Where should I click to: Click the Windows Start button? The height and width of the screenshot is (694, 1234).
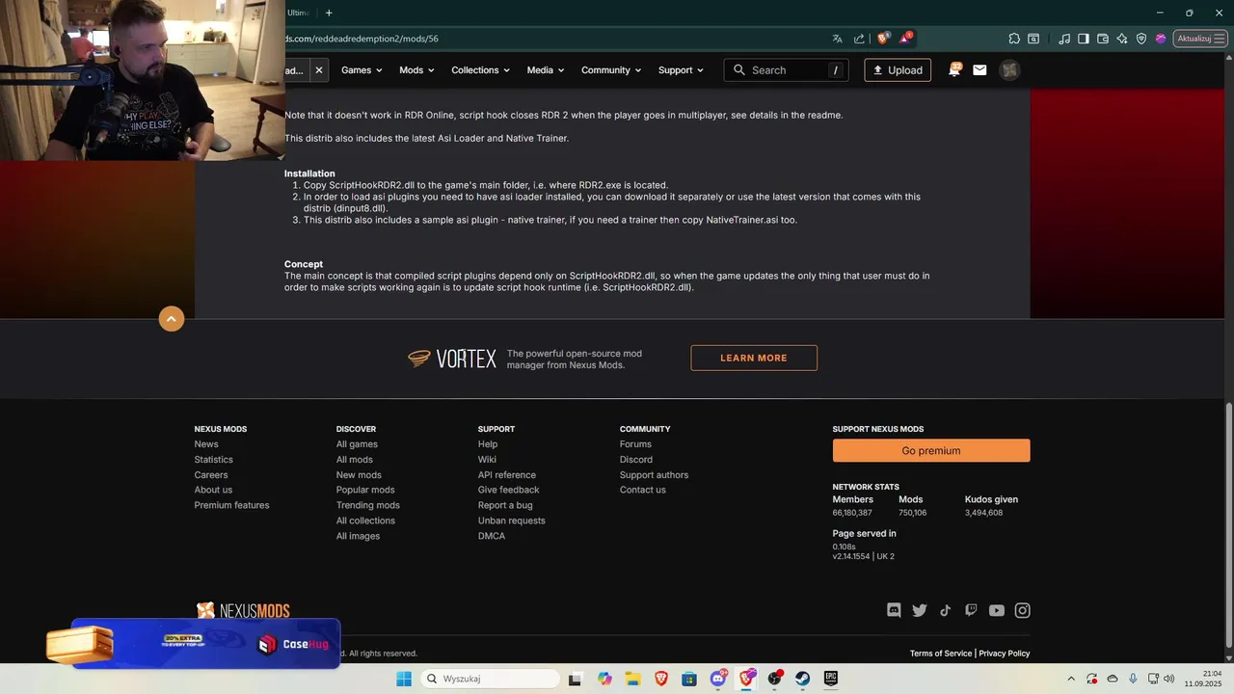click(x=404, y=679)
